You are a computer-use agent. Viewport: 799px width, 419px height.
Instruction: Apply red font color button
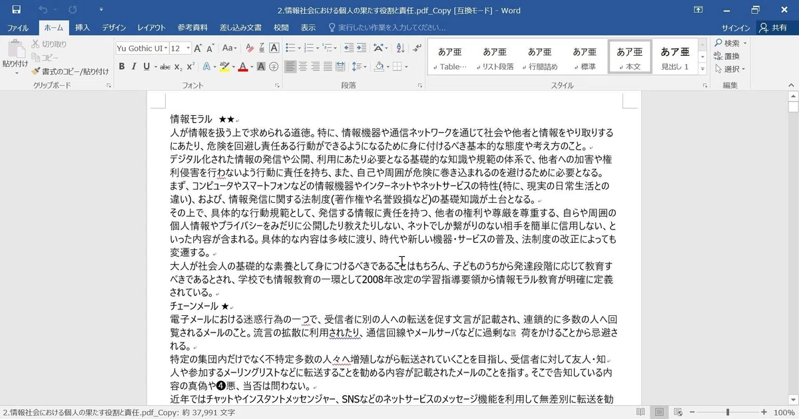pyautogui.click(x=243, y=67)
